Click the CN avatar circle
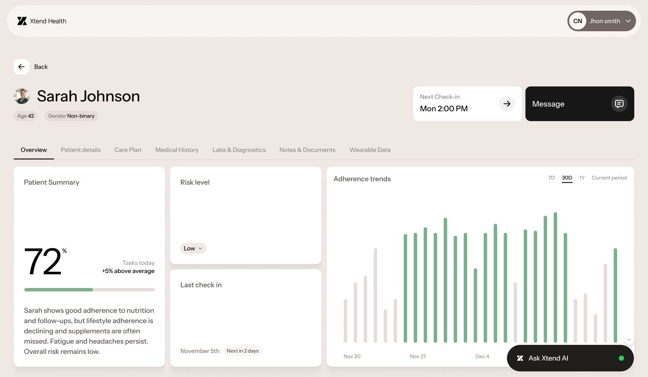Viewport: 648px width, 377px height. [577, 21]
